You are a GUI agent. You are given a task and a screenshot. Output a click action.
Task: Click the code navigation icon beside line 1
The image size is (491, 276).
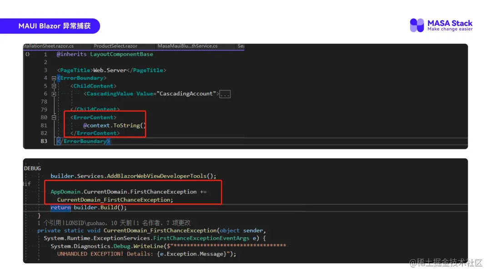coord(28,54)
